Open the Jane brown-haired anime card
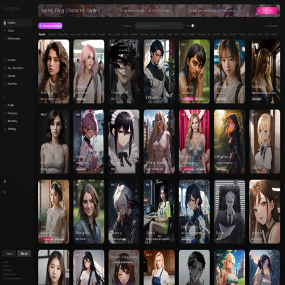 click(x=265, y=211)
